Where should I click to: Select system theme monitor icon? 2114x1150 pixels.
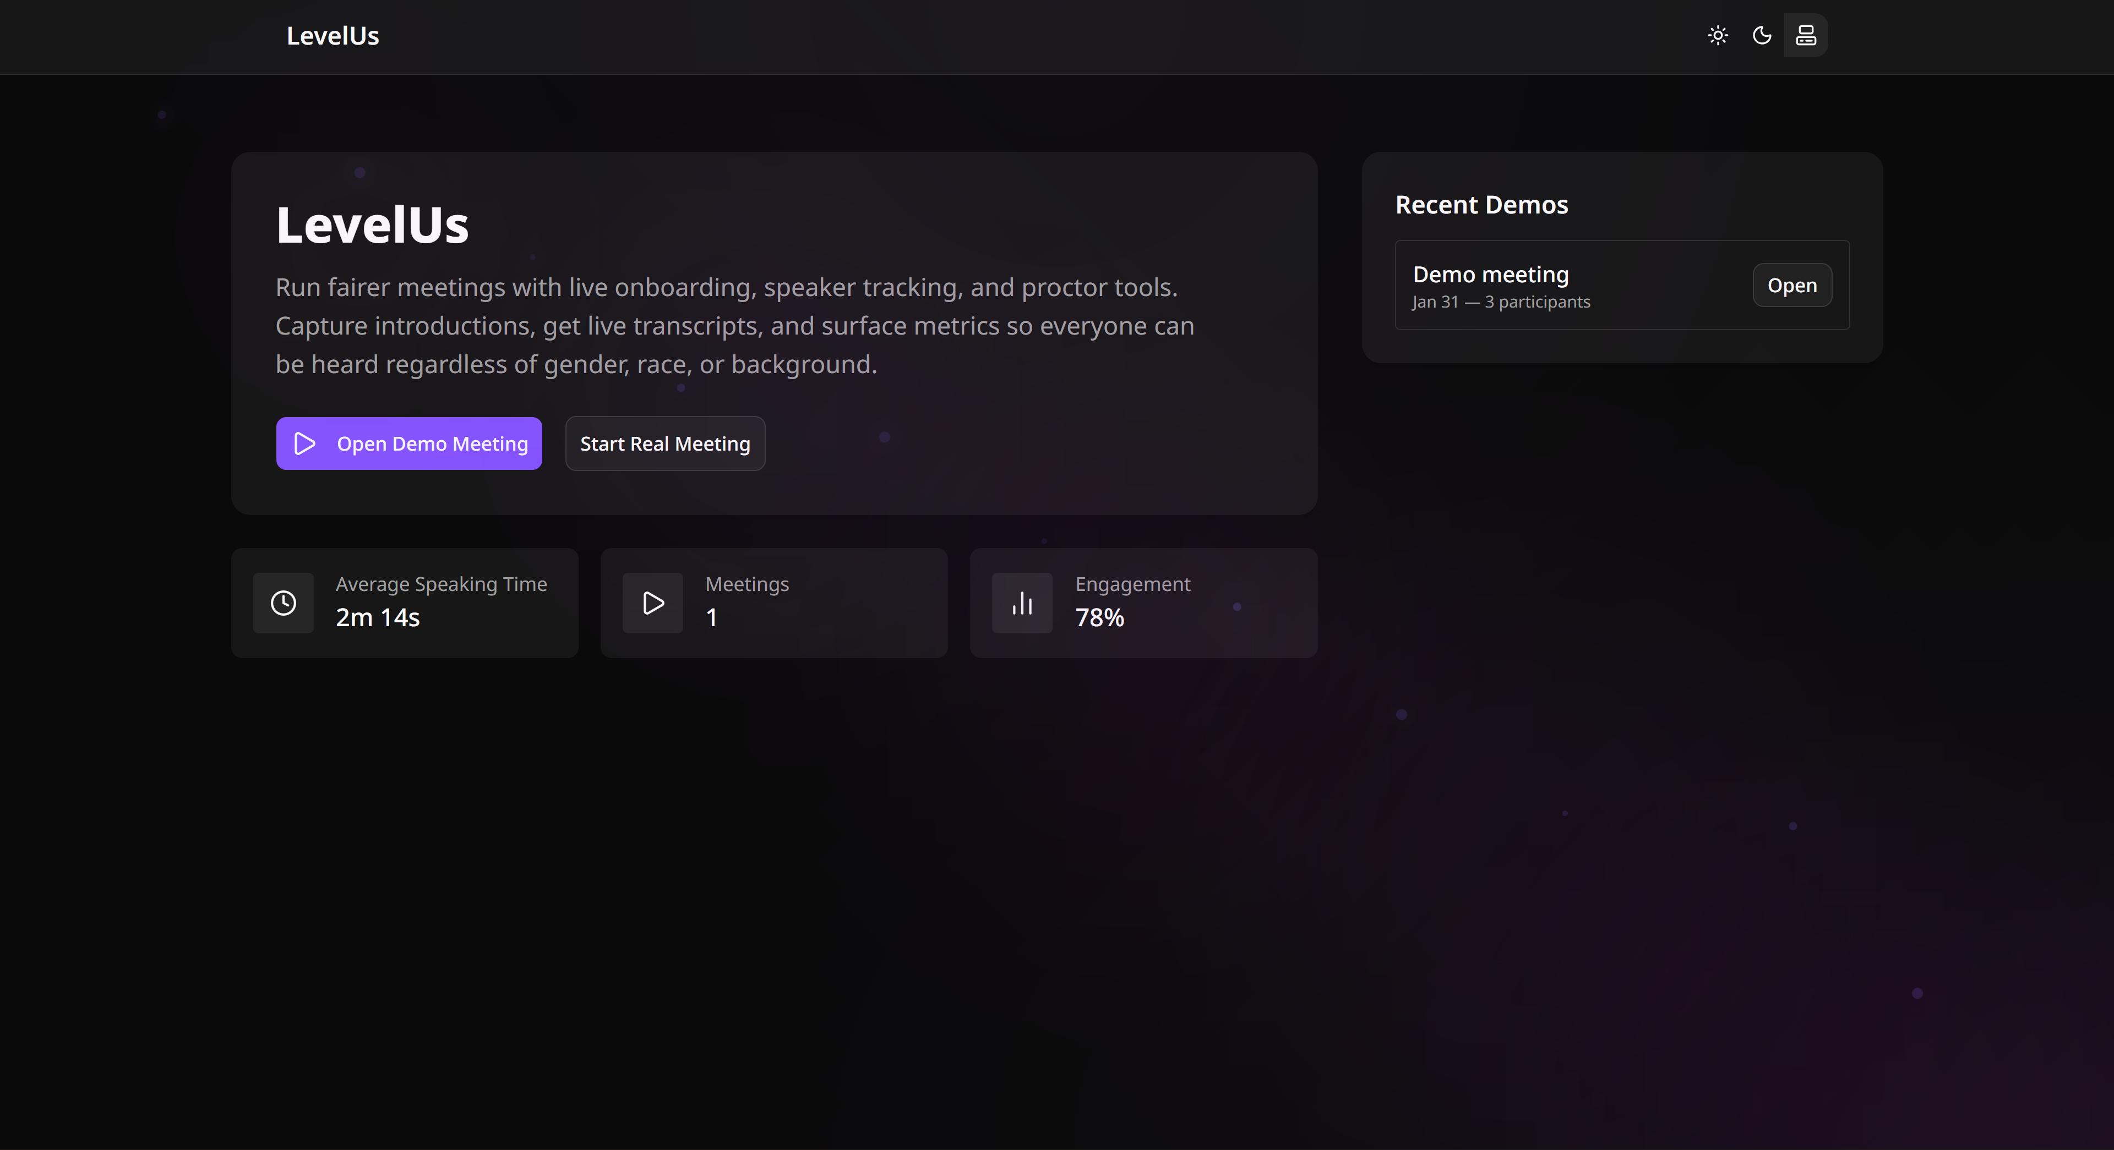tap(1806, 35)
